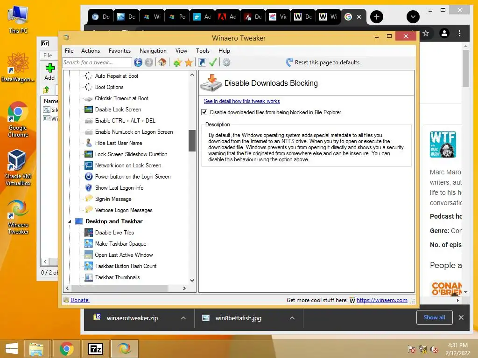Bookmark this page with Chrome star icon
The image size is (478, 358).
(x=426, y=33)
